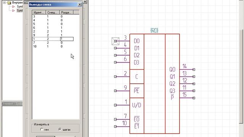This screenshot has height=137, width=244.
Task: Click the pin 12 endpoint on the right
Action: tap(194, 84)
